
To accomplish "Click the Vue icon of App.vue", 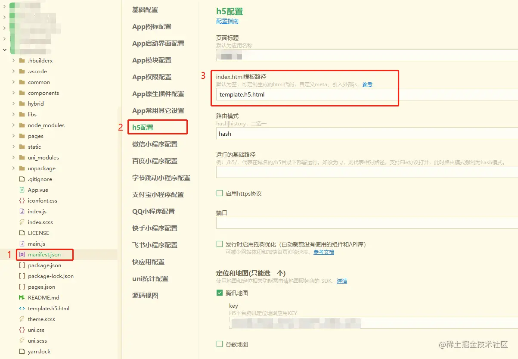I will (22, 190).
